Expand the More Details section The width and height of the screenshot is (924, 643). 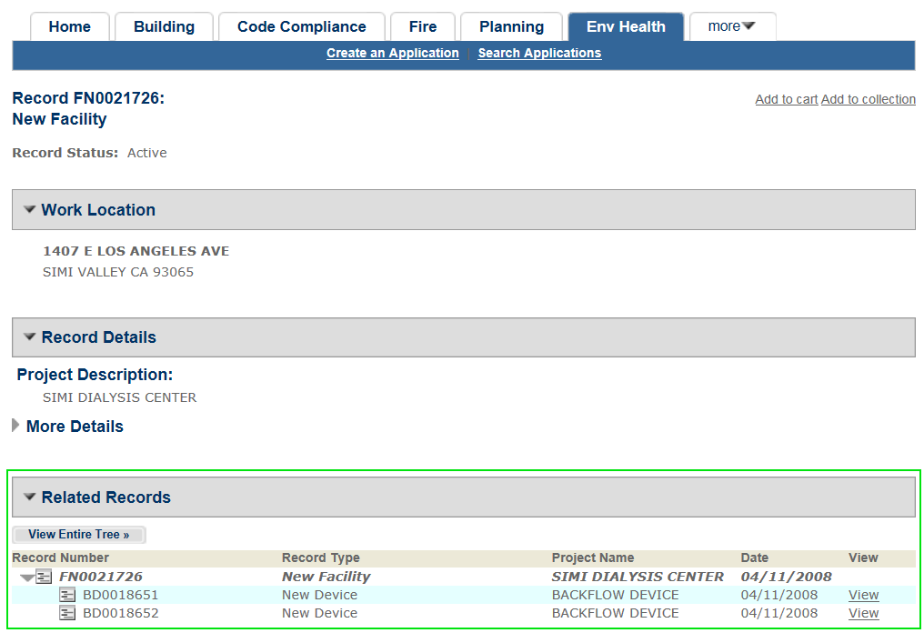coord(15,426)
